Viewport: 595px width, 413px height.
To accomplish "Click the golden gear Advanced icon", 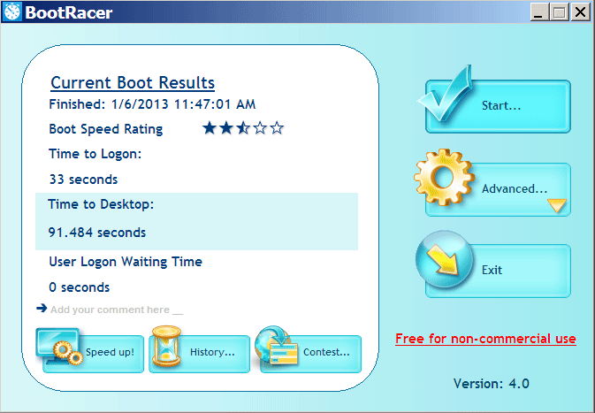I will [x=444, y=177].
